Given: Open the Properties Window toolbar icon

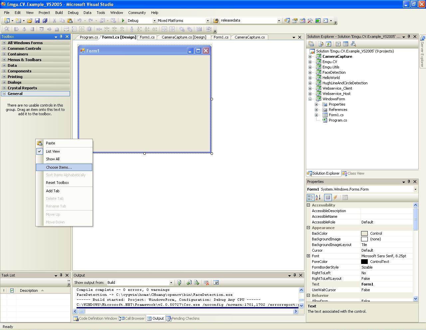Looking at the screenshot, I should click(x=295, y=21).
